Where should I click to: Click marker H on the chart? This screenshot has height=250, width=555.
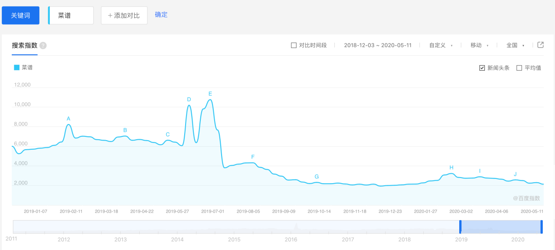pos(451,167)
